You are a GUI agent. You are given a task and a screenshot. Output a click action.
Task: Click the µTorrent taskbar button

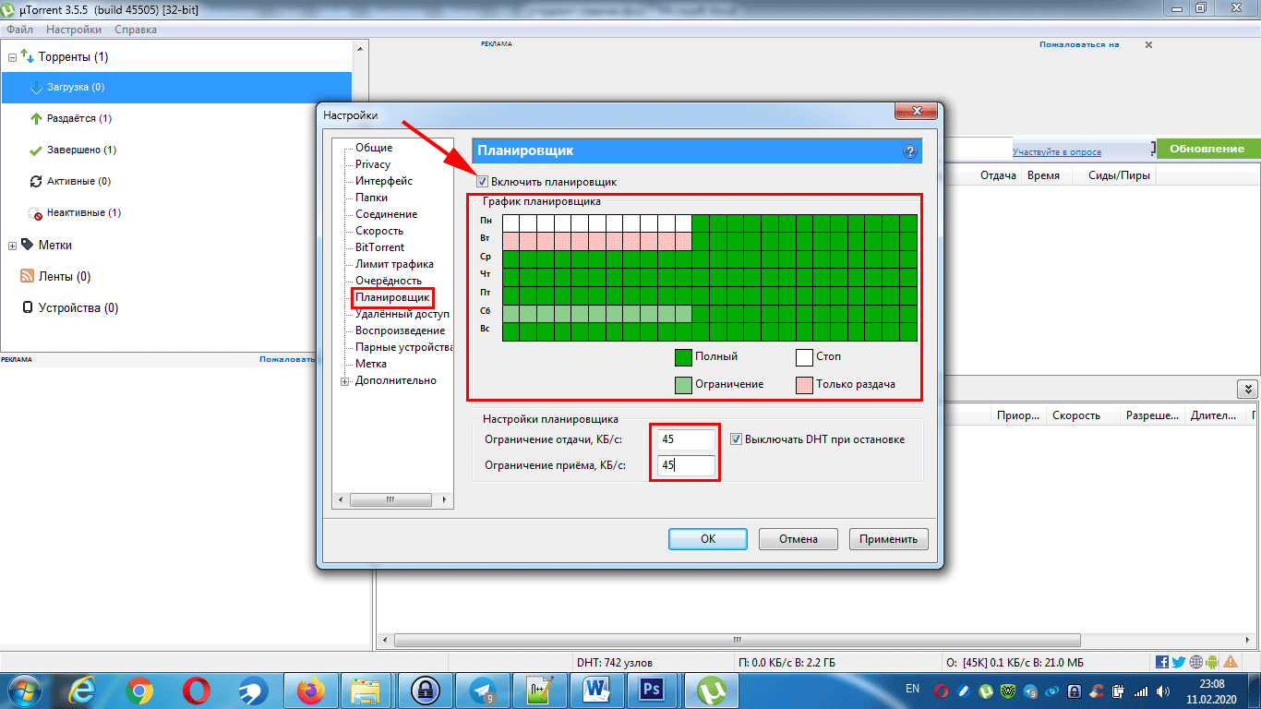tap(711, 691)
